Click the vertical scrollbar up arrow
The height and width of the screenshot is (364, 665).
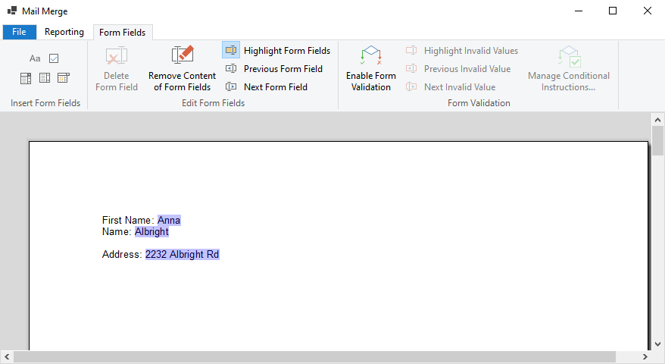[x=657, y=120]
